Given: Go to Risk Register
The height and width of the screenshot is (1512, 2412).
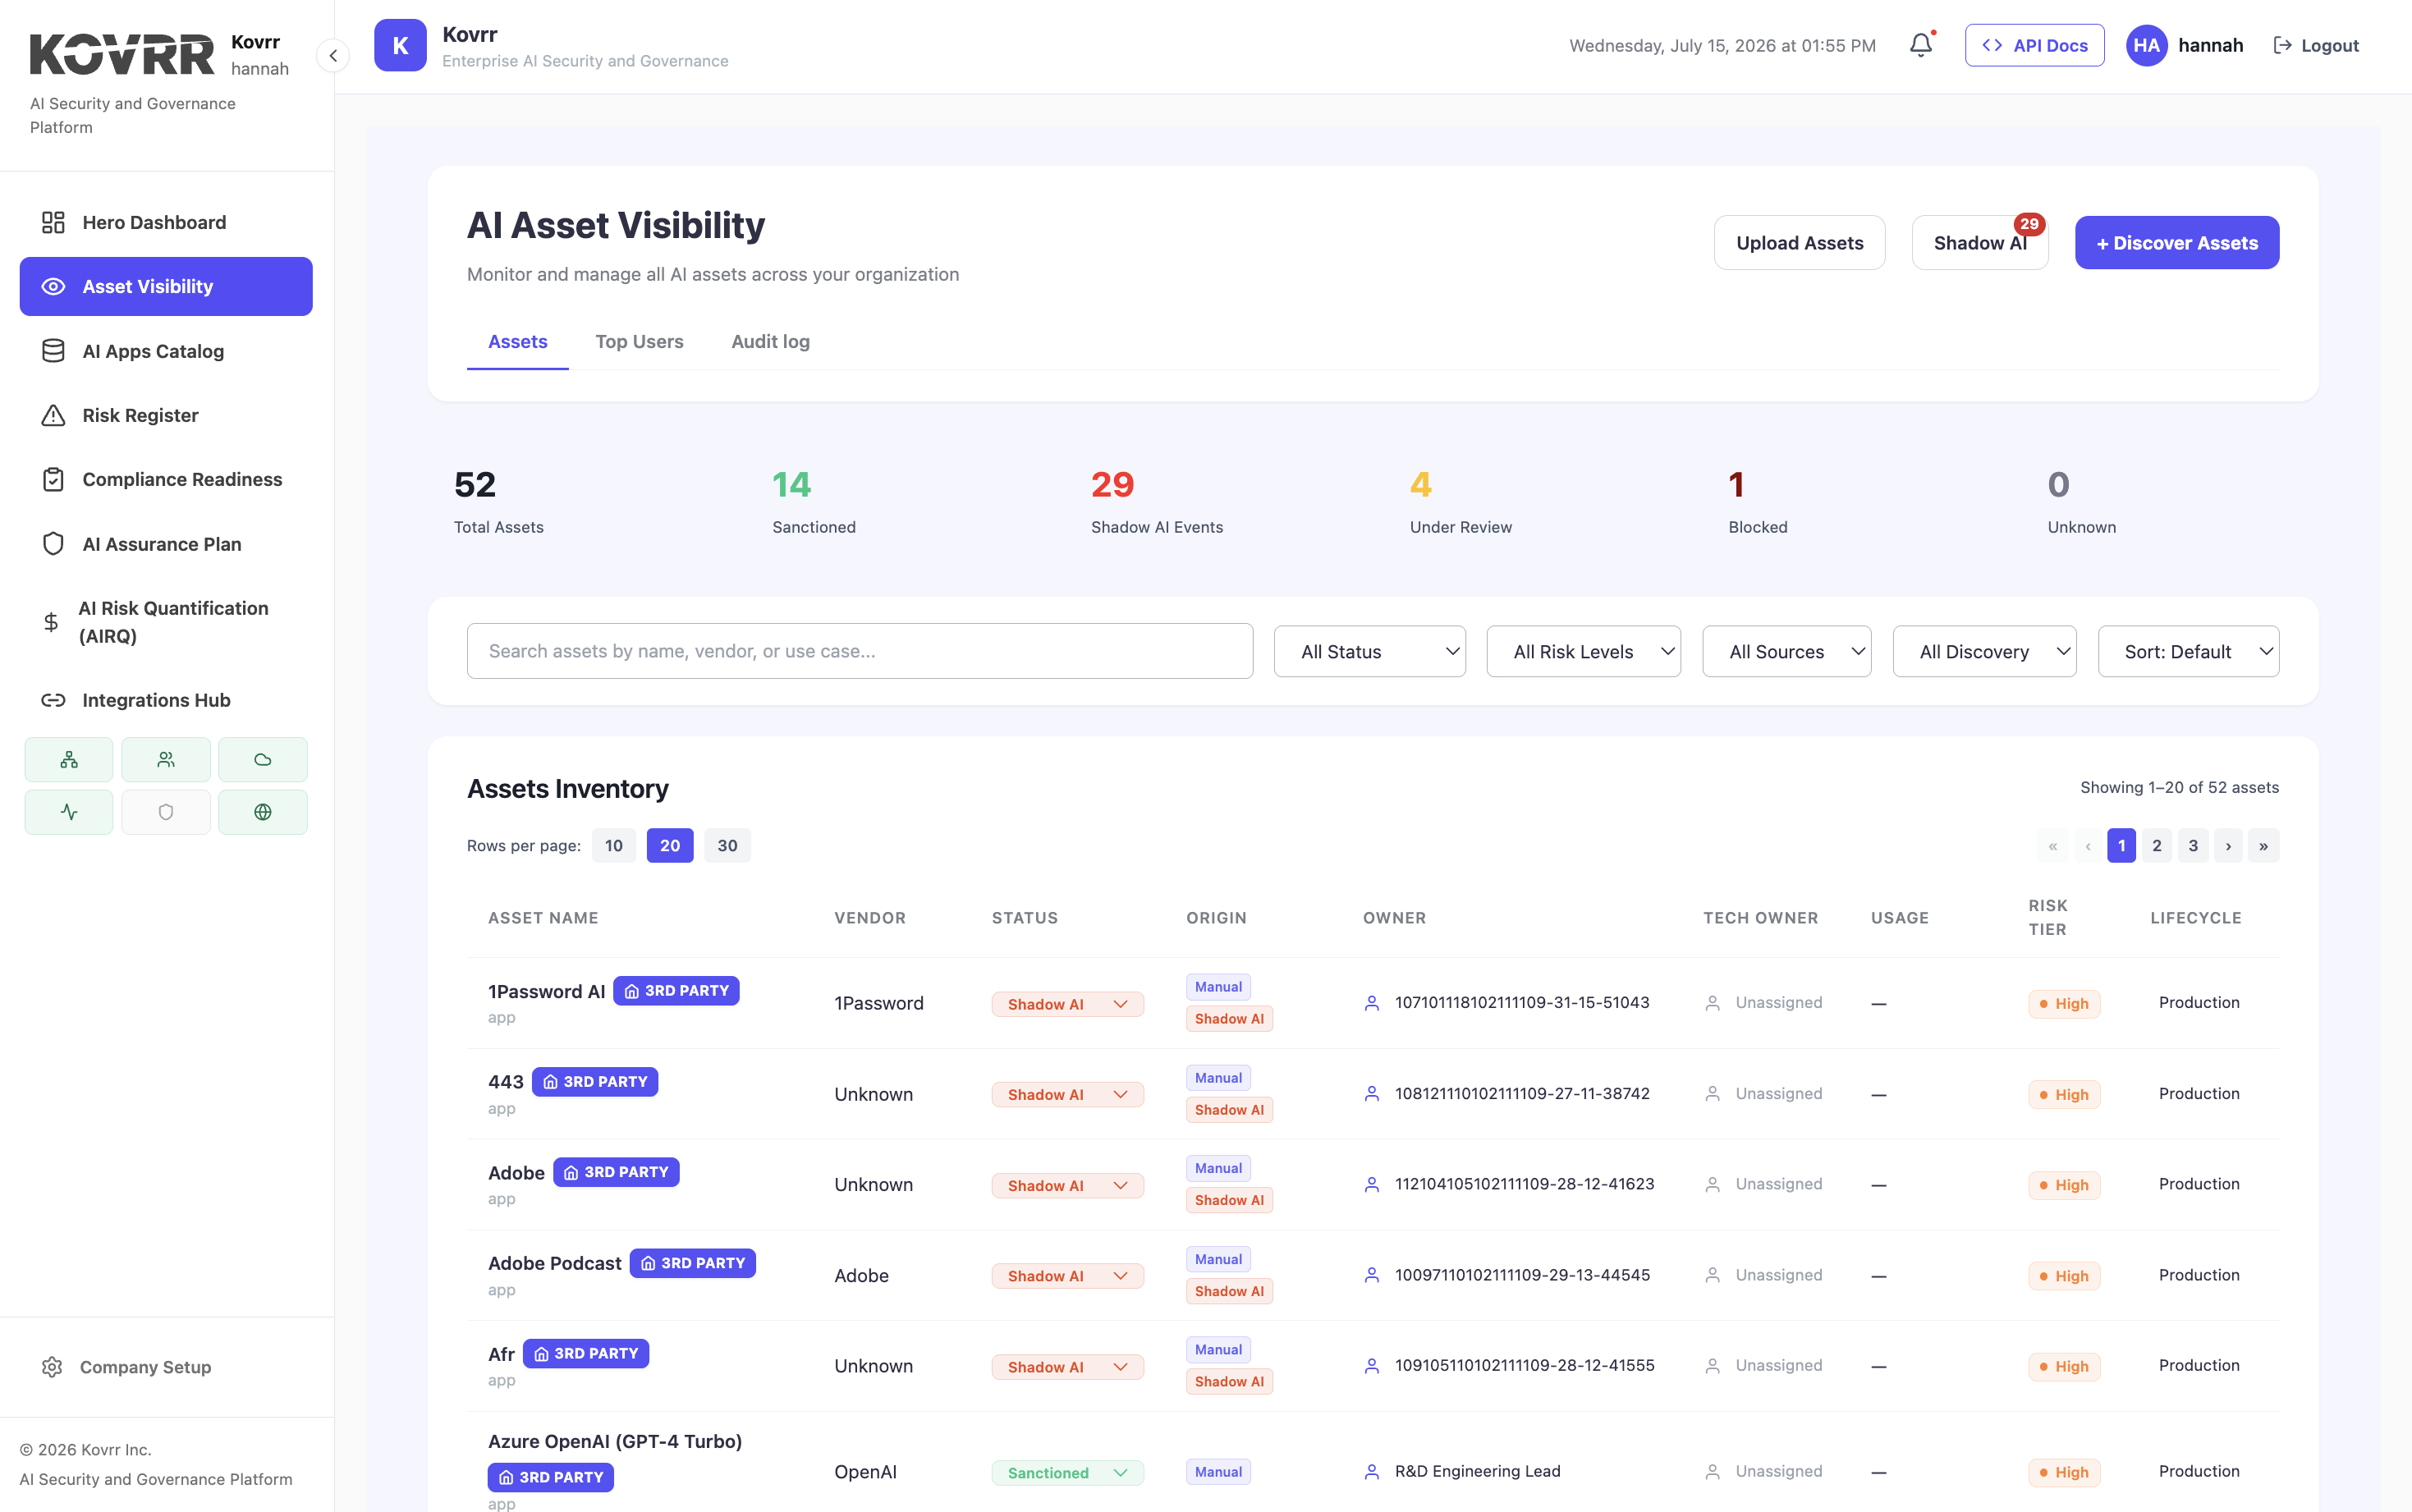Looking at the screenshot, I should coord(166,415).
